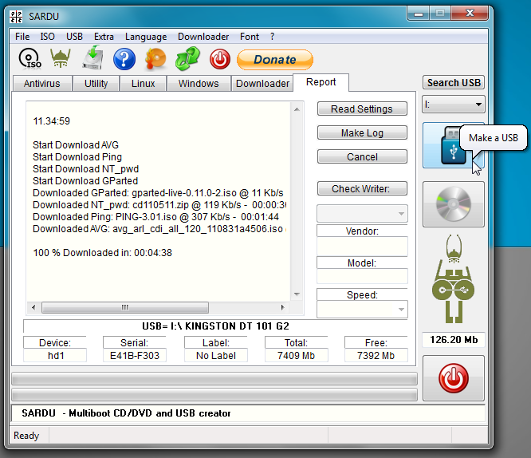This screenshot has width=531, height=458.
Task: Click the serial value E41B-F303
Action: pos(135,356)
